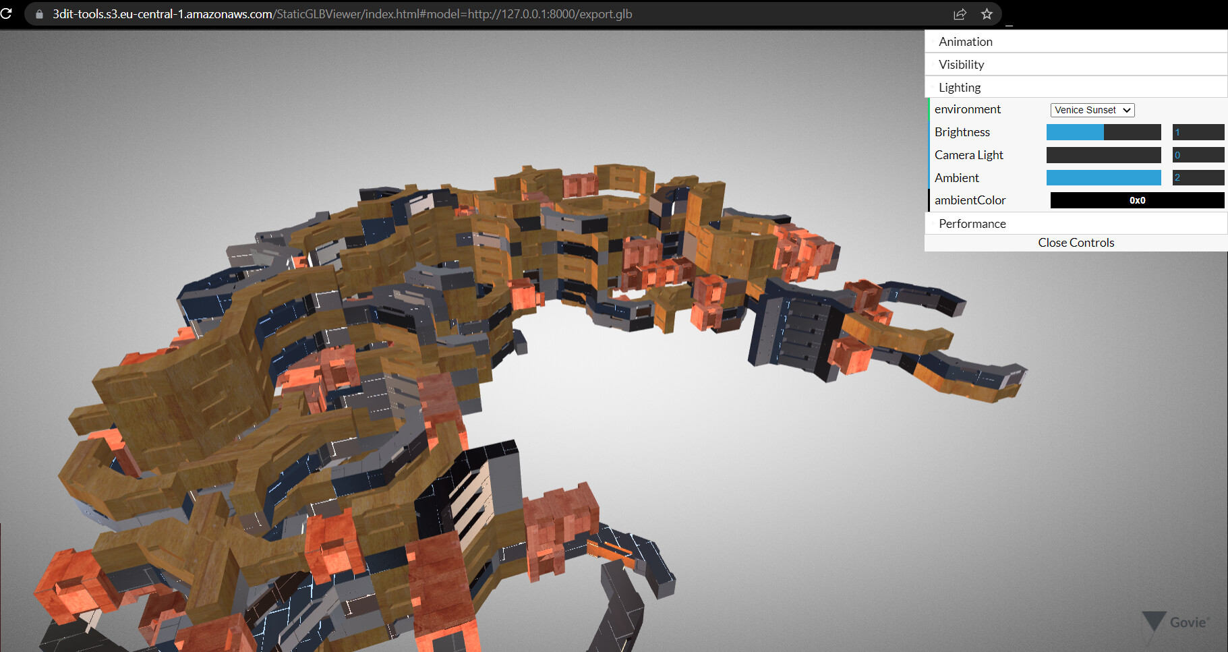Expand the Visibility folder
This screenshot has width=1228, height=652.
tap(1076, 65)
